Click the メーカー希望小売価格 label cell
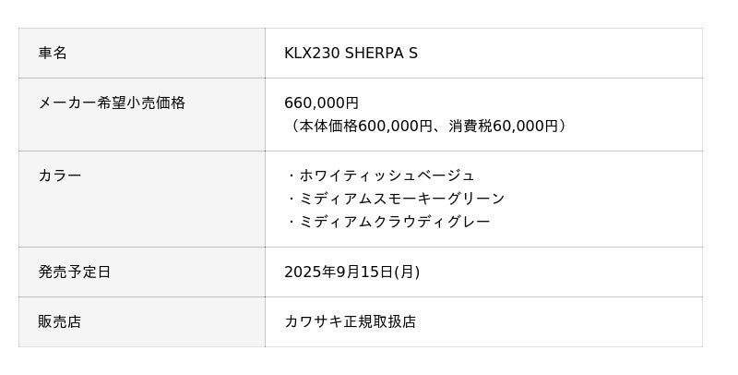This screenshot has height=375, width=738. [112, 103]
